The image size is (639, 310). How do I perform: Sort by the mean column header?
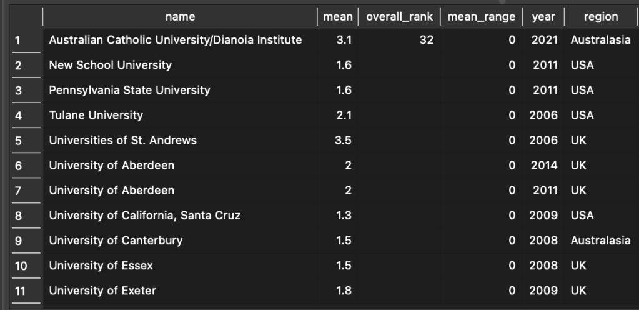click(x=338, y=17)
